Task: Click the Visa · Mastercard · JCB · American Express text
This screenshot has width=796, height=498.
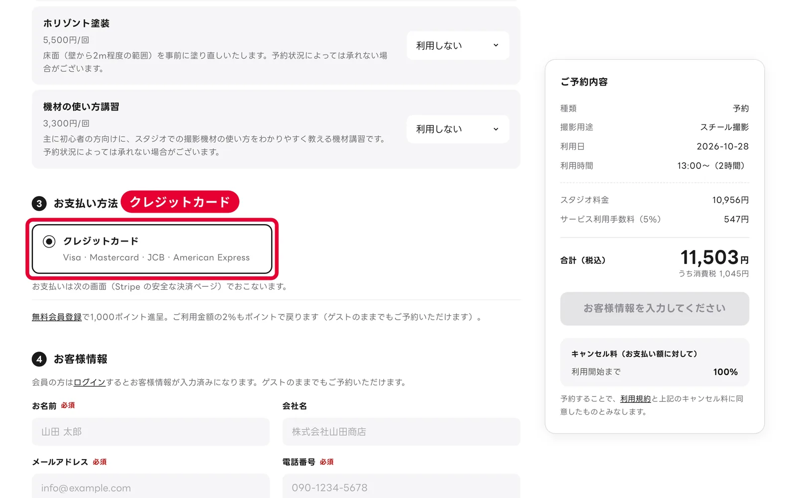Action: pyautogui.click(x=156, y=257)
